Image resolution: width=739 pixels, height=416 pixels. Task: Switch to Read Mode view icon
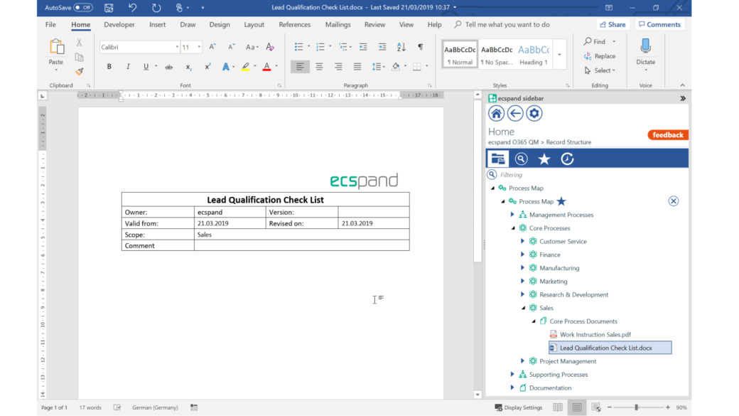(x=558, y=407)
